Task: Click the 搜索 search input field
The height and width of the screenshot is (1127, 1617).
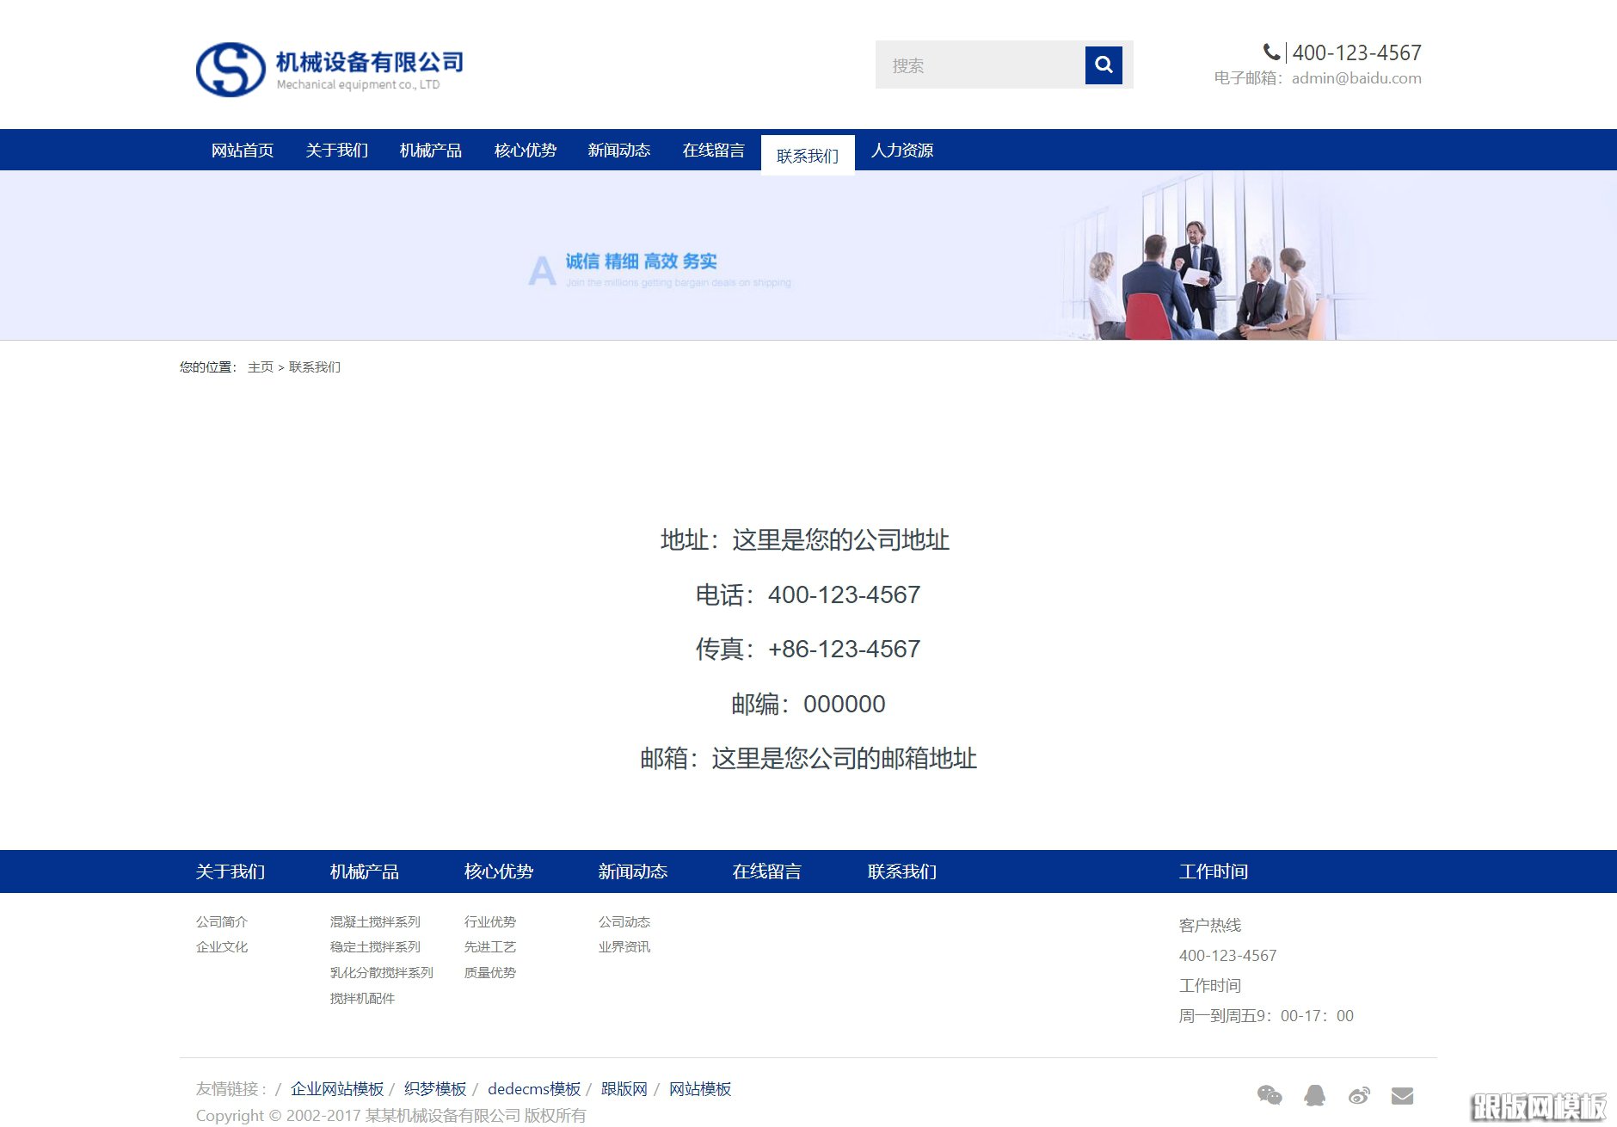Action: point(972,64)
